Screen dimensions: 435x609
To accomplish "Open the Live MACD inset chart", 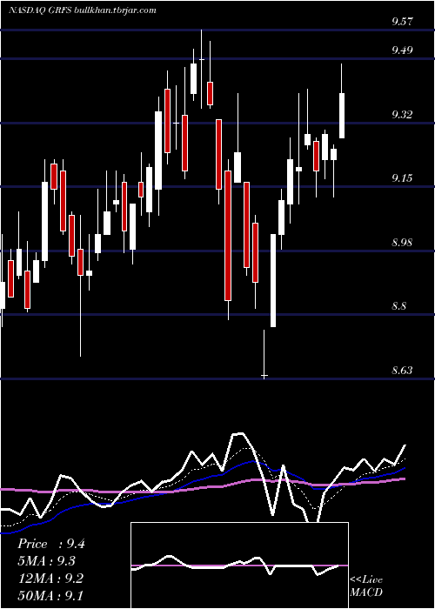I will [239, 565].
